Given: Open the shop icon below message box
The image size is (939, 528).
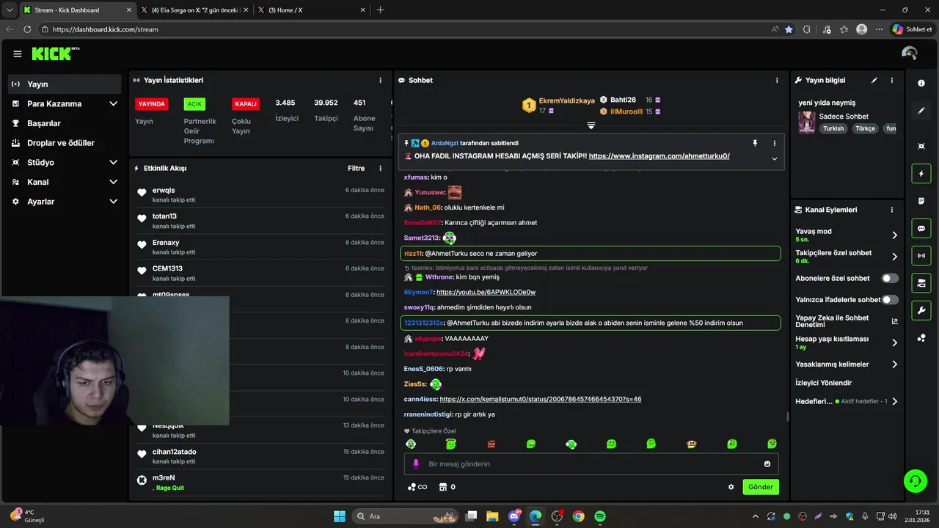Looking at the screenshot, I should point(442,487).
